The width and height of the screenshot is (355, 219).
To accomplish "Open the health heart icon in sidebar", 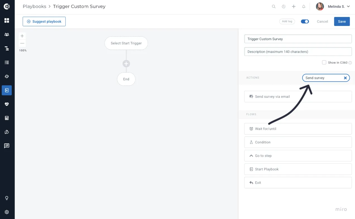I will tap(7, 104).
